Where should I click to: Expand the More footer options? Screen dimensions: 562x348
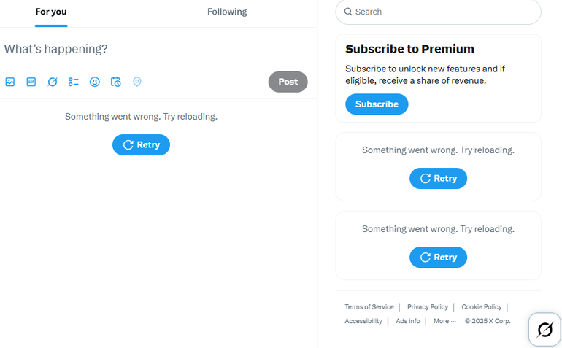click(444, 321)
